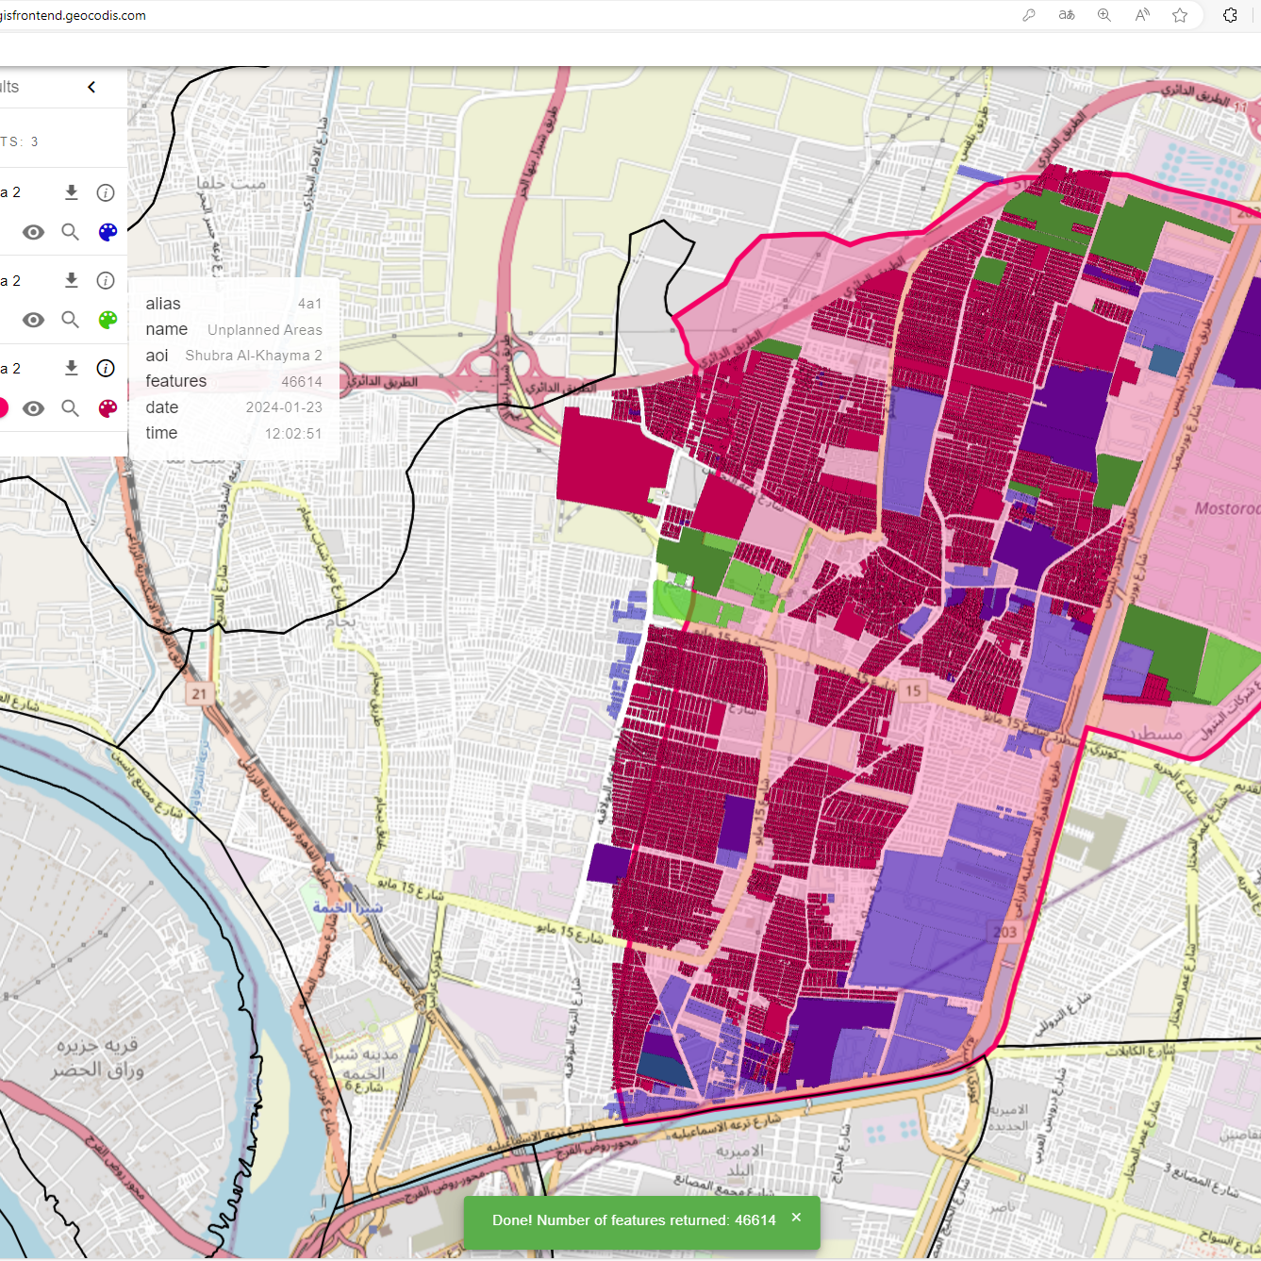The height and width of the screenshot is (1261, 1261).
Task: Zoom to the first layer with the magnifier
Action: (x=70, y=232)
